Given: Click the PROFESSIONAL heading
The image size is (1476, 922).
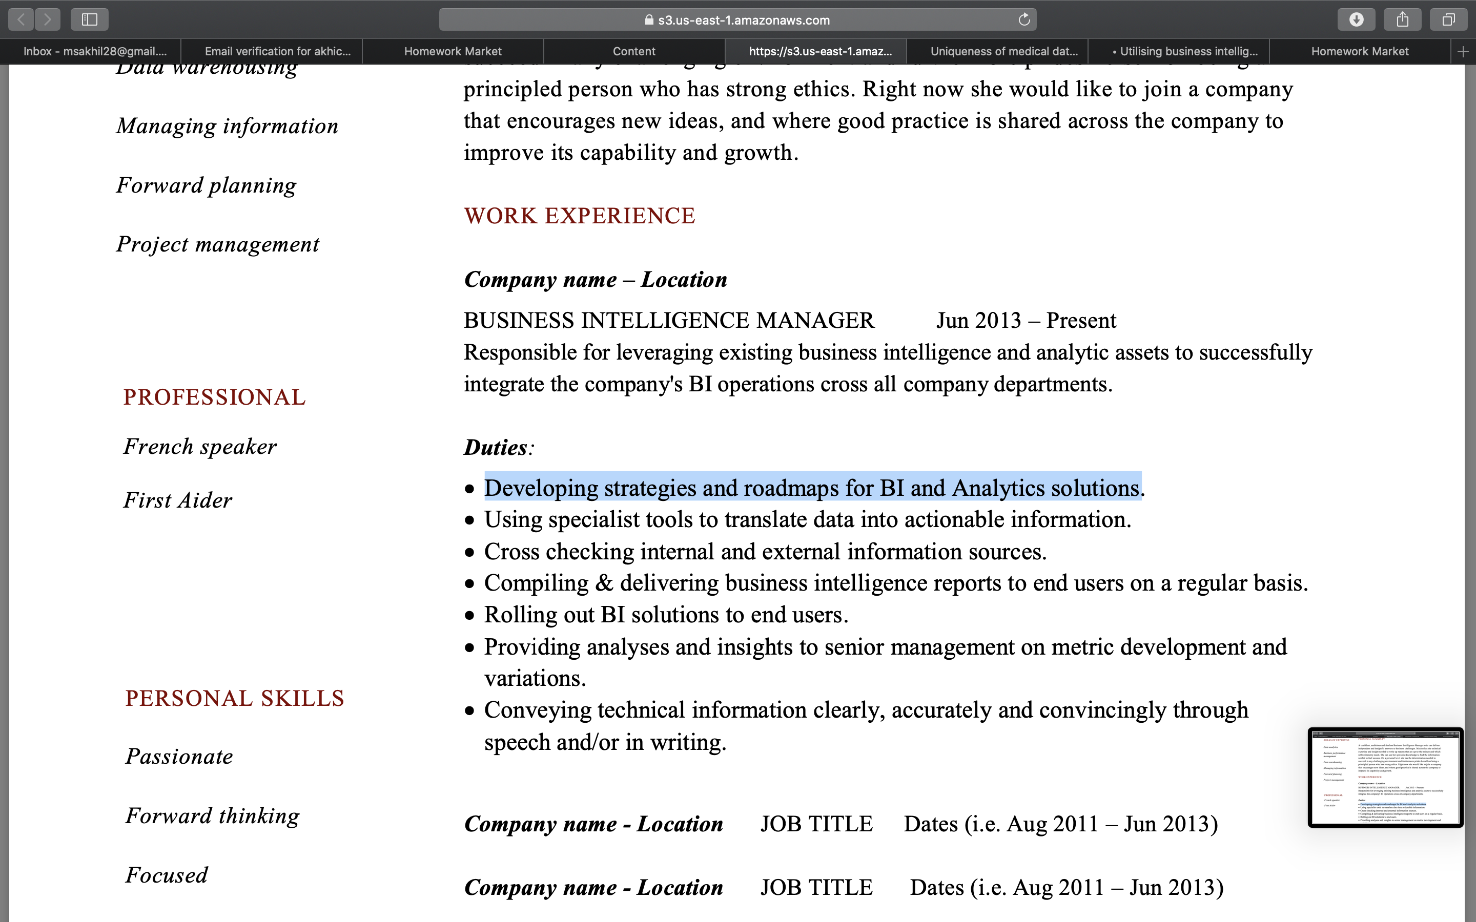Looking at the screenshot, I should click(x=214, y=397).
